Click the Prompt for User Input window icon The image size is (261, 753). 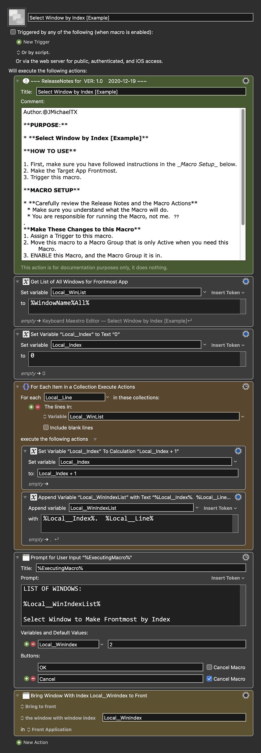pyautogui.click(x=26, y=557)
